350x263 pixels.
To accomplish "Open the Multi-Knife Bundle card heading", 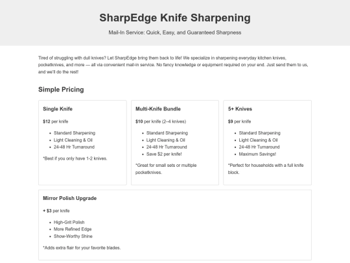I will click(x=158, y=109).
